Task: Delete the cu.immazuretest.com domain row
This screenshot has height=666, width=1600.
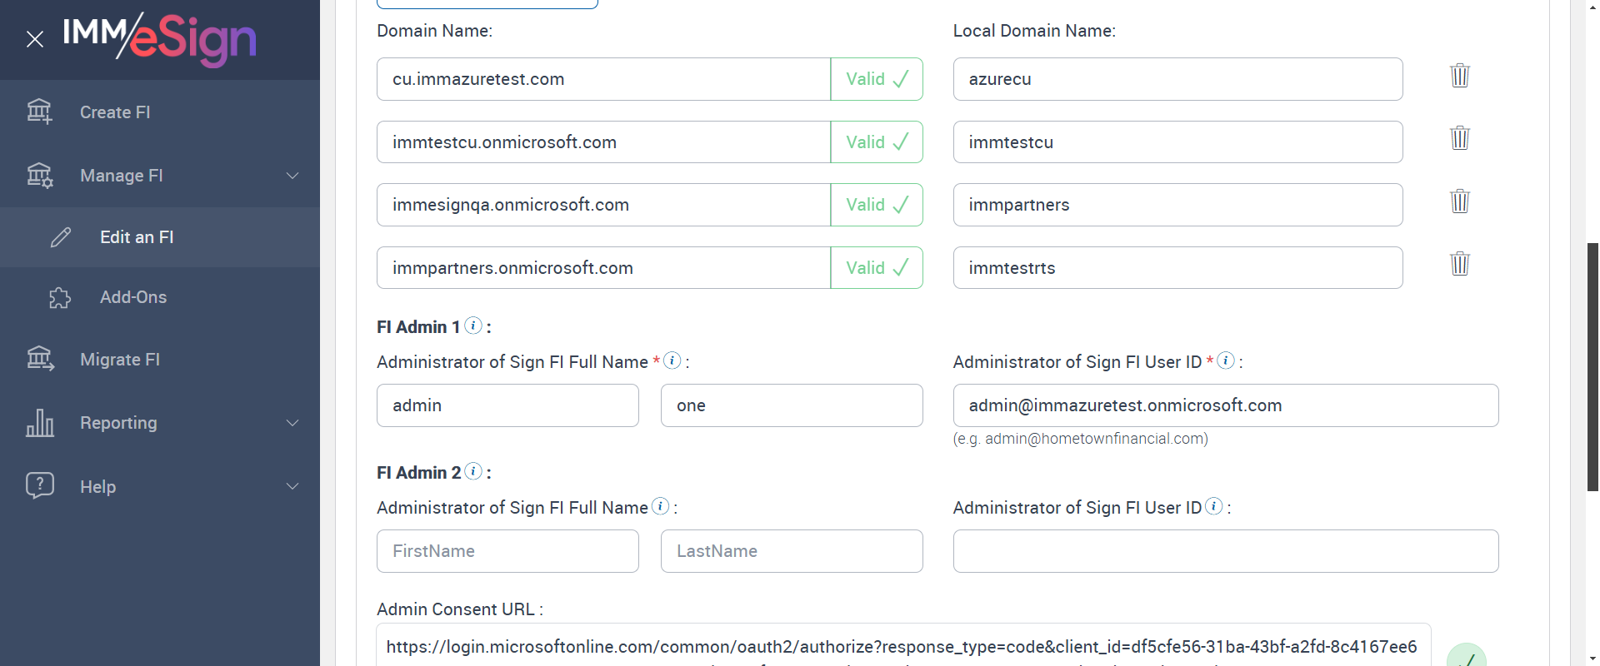Action: tap(1459, 76)
